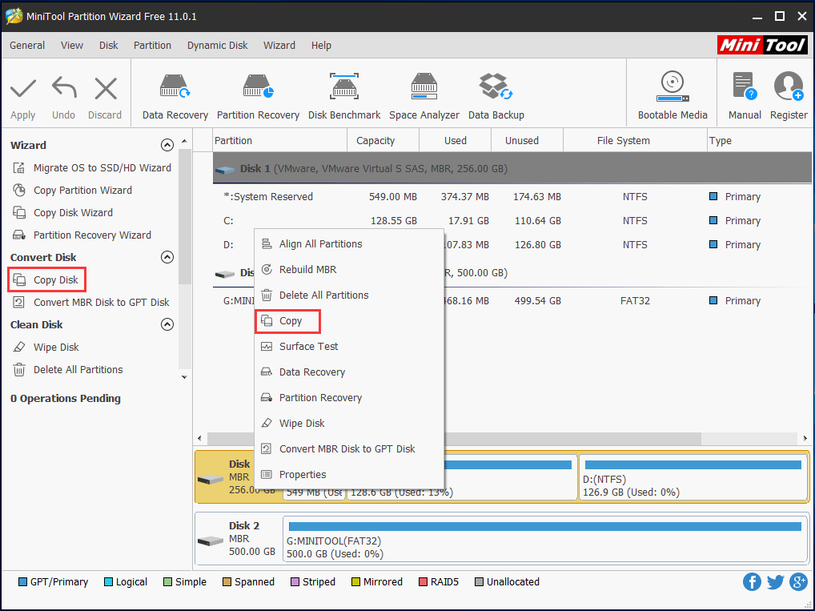Open the Wizard menu
Viewport: 815px width, 611px height.
pyautogui.click(x=279, y=45)
